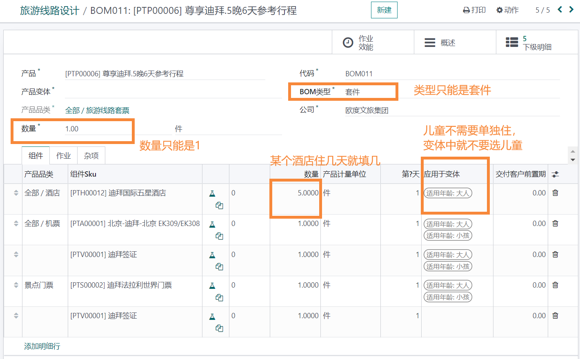This screenshot has width=580, height=359.
Task: Open the 动作 actions gear menu
Action: tap(507, 10)
